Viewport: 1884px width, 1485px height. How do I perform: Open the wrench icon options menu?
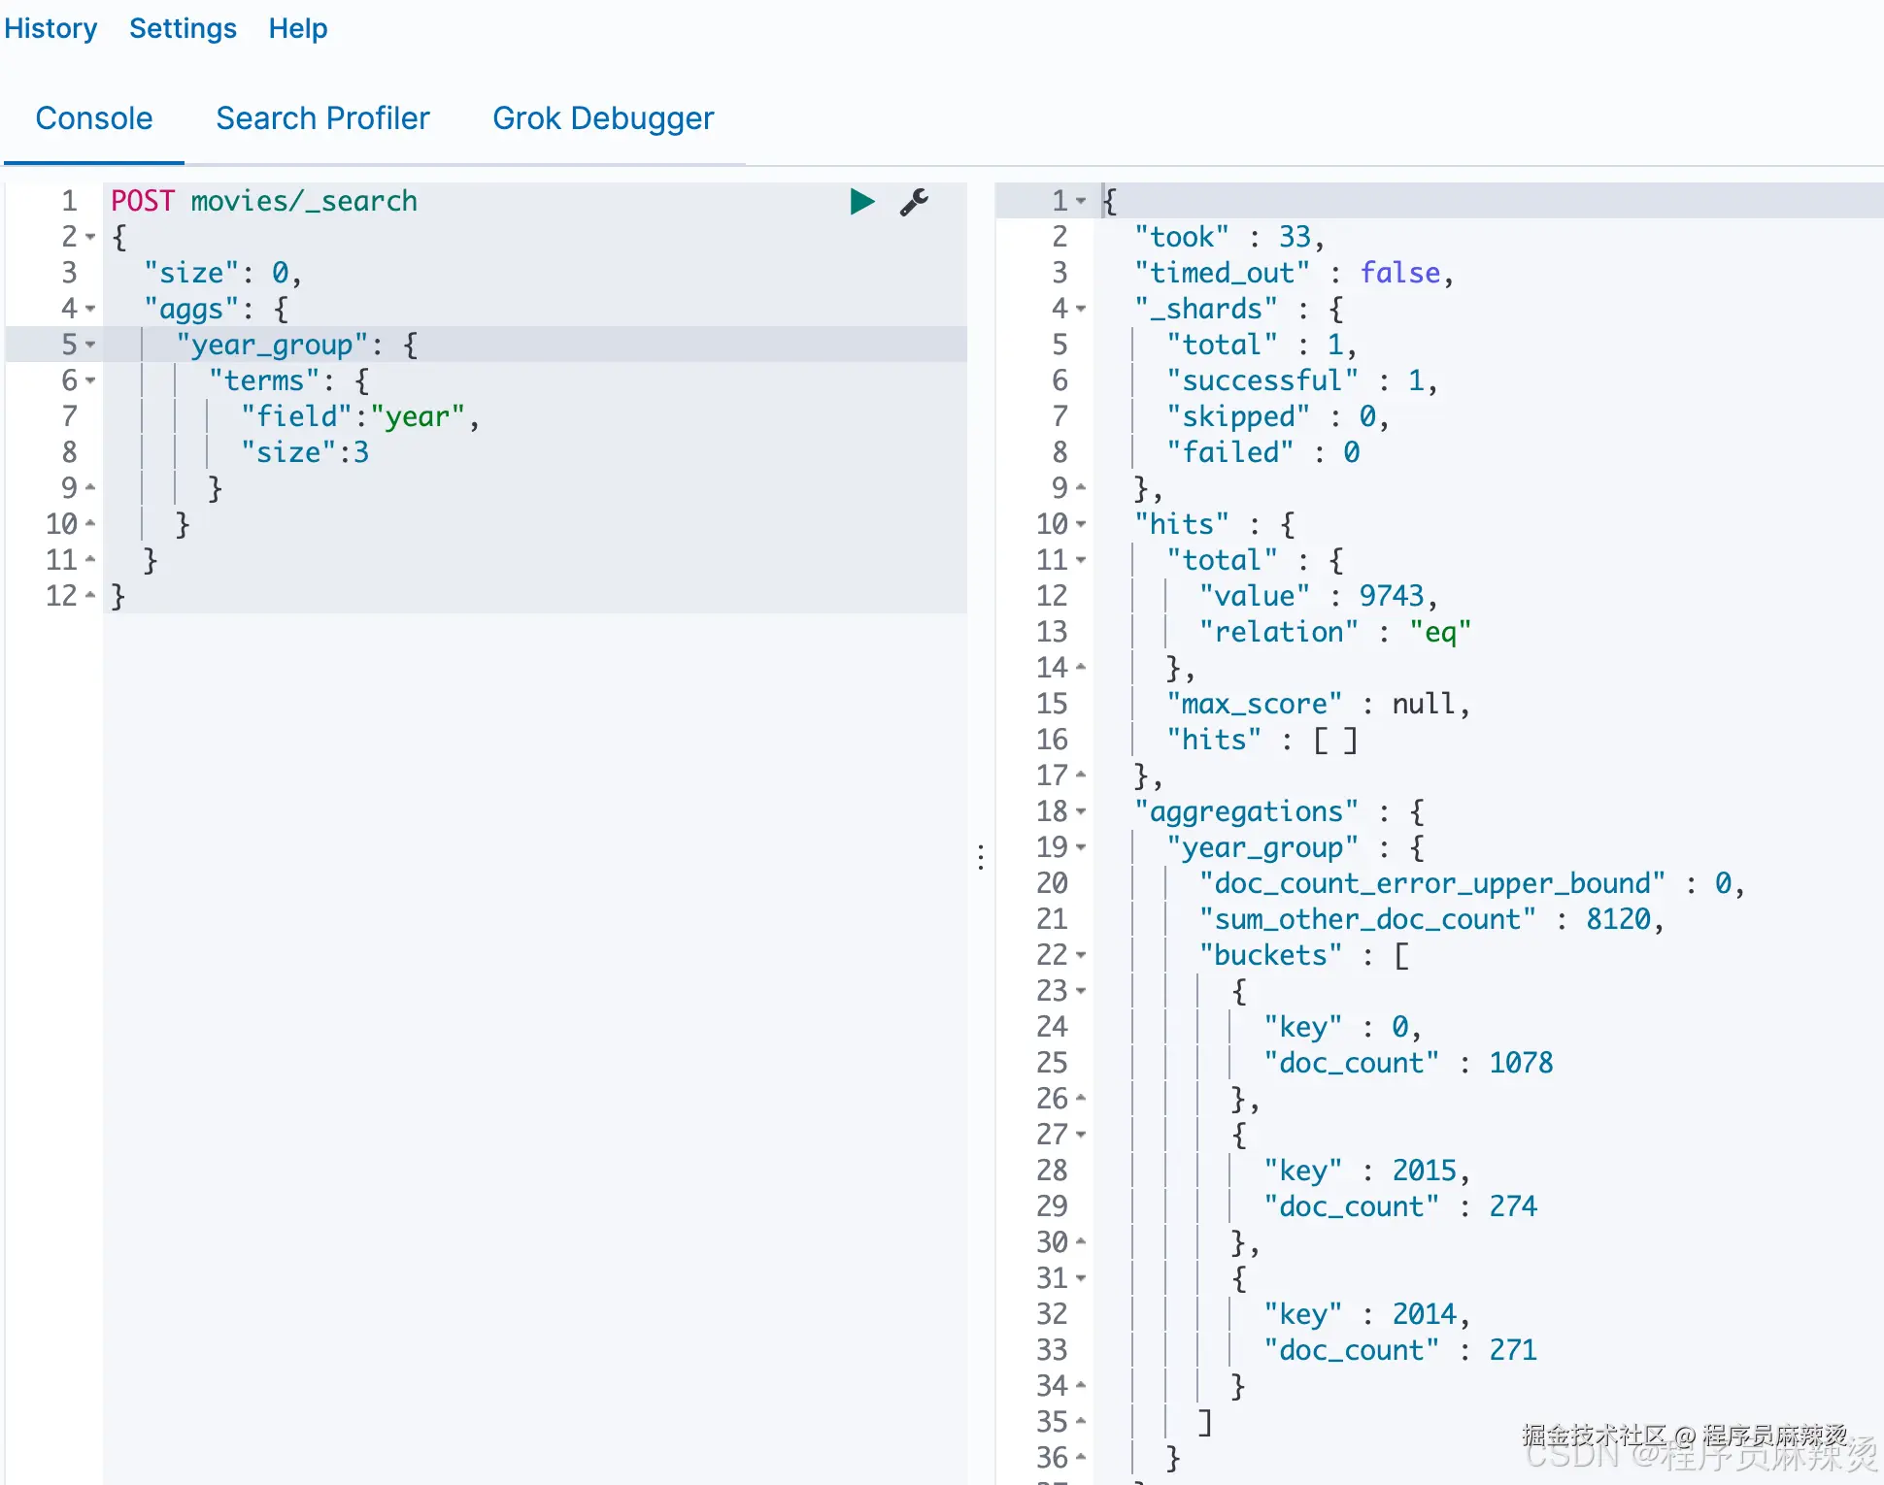pos(914,202)
